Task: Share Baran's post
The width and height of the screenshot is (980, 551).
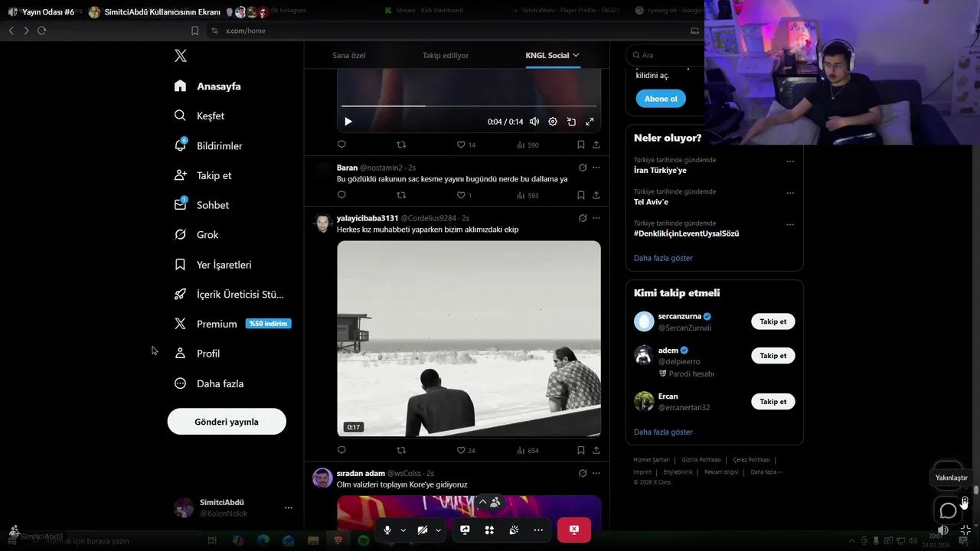Action: (596, 195)
